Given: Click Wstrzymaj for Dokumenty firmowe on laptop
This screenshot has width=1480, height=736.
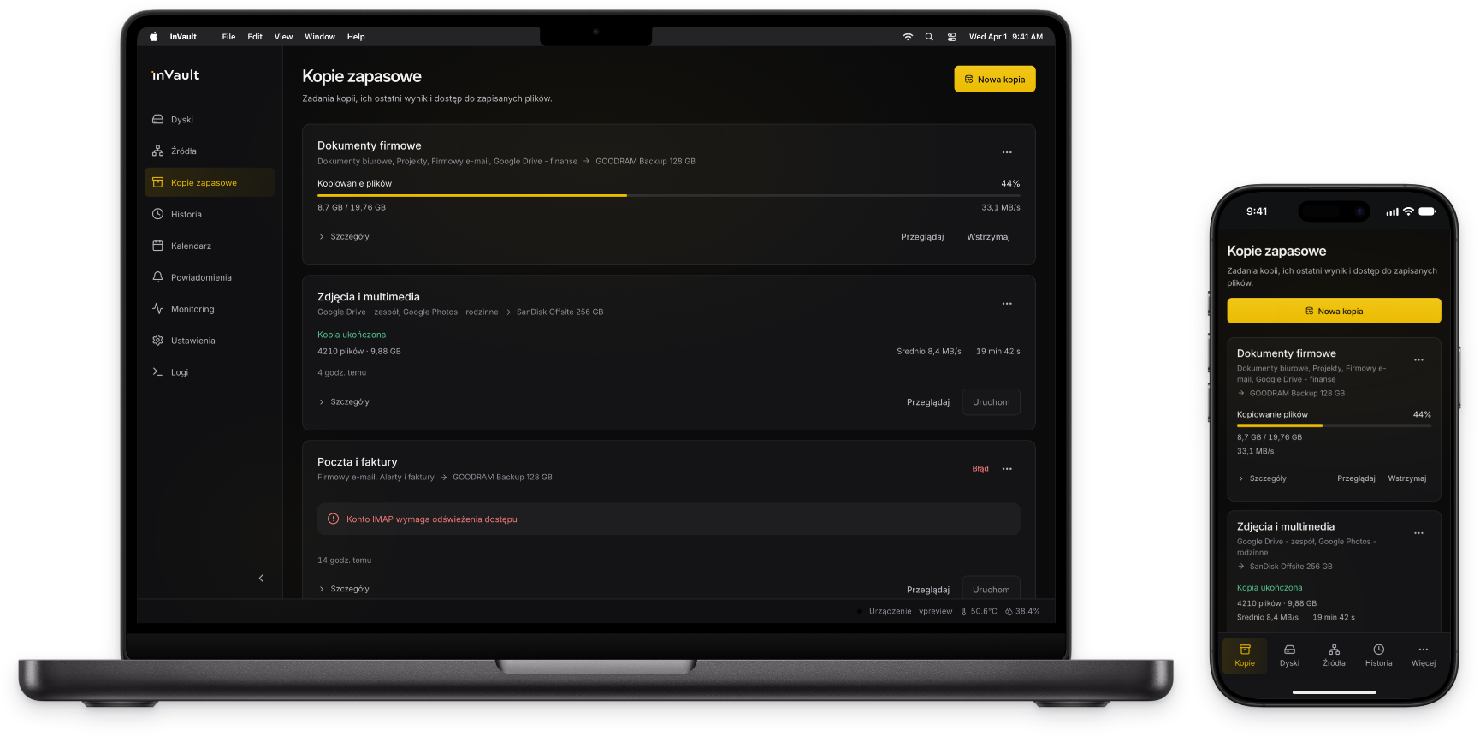Looking at the screenshot, I should coord(988,237).
